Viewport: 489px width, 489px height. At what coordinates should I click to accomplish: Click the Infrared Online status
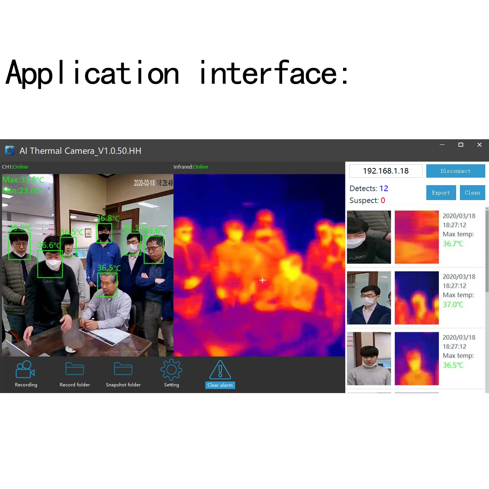click(190, 167)
